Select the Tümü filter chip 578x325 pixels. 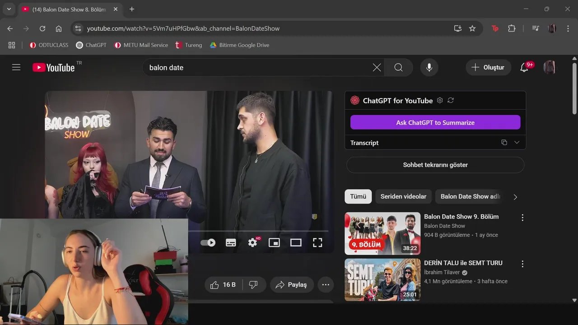[x=358, y=196]
